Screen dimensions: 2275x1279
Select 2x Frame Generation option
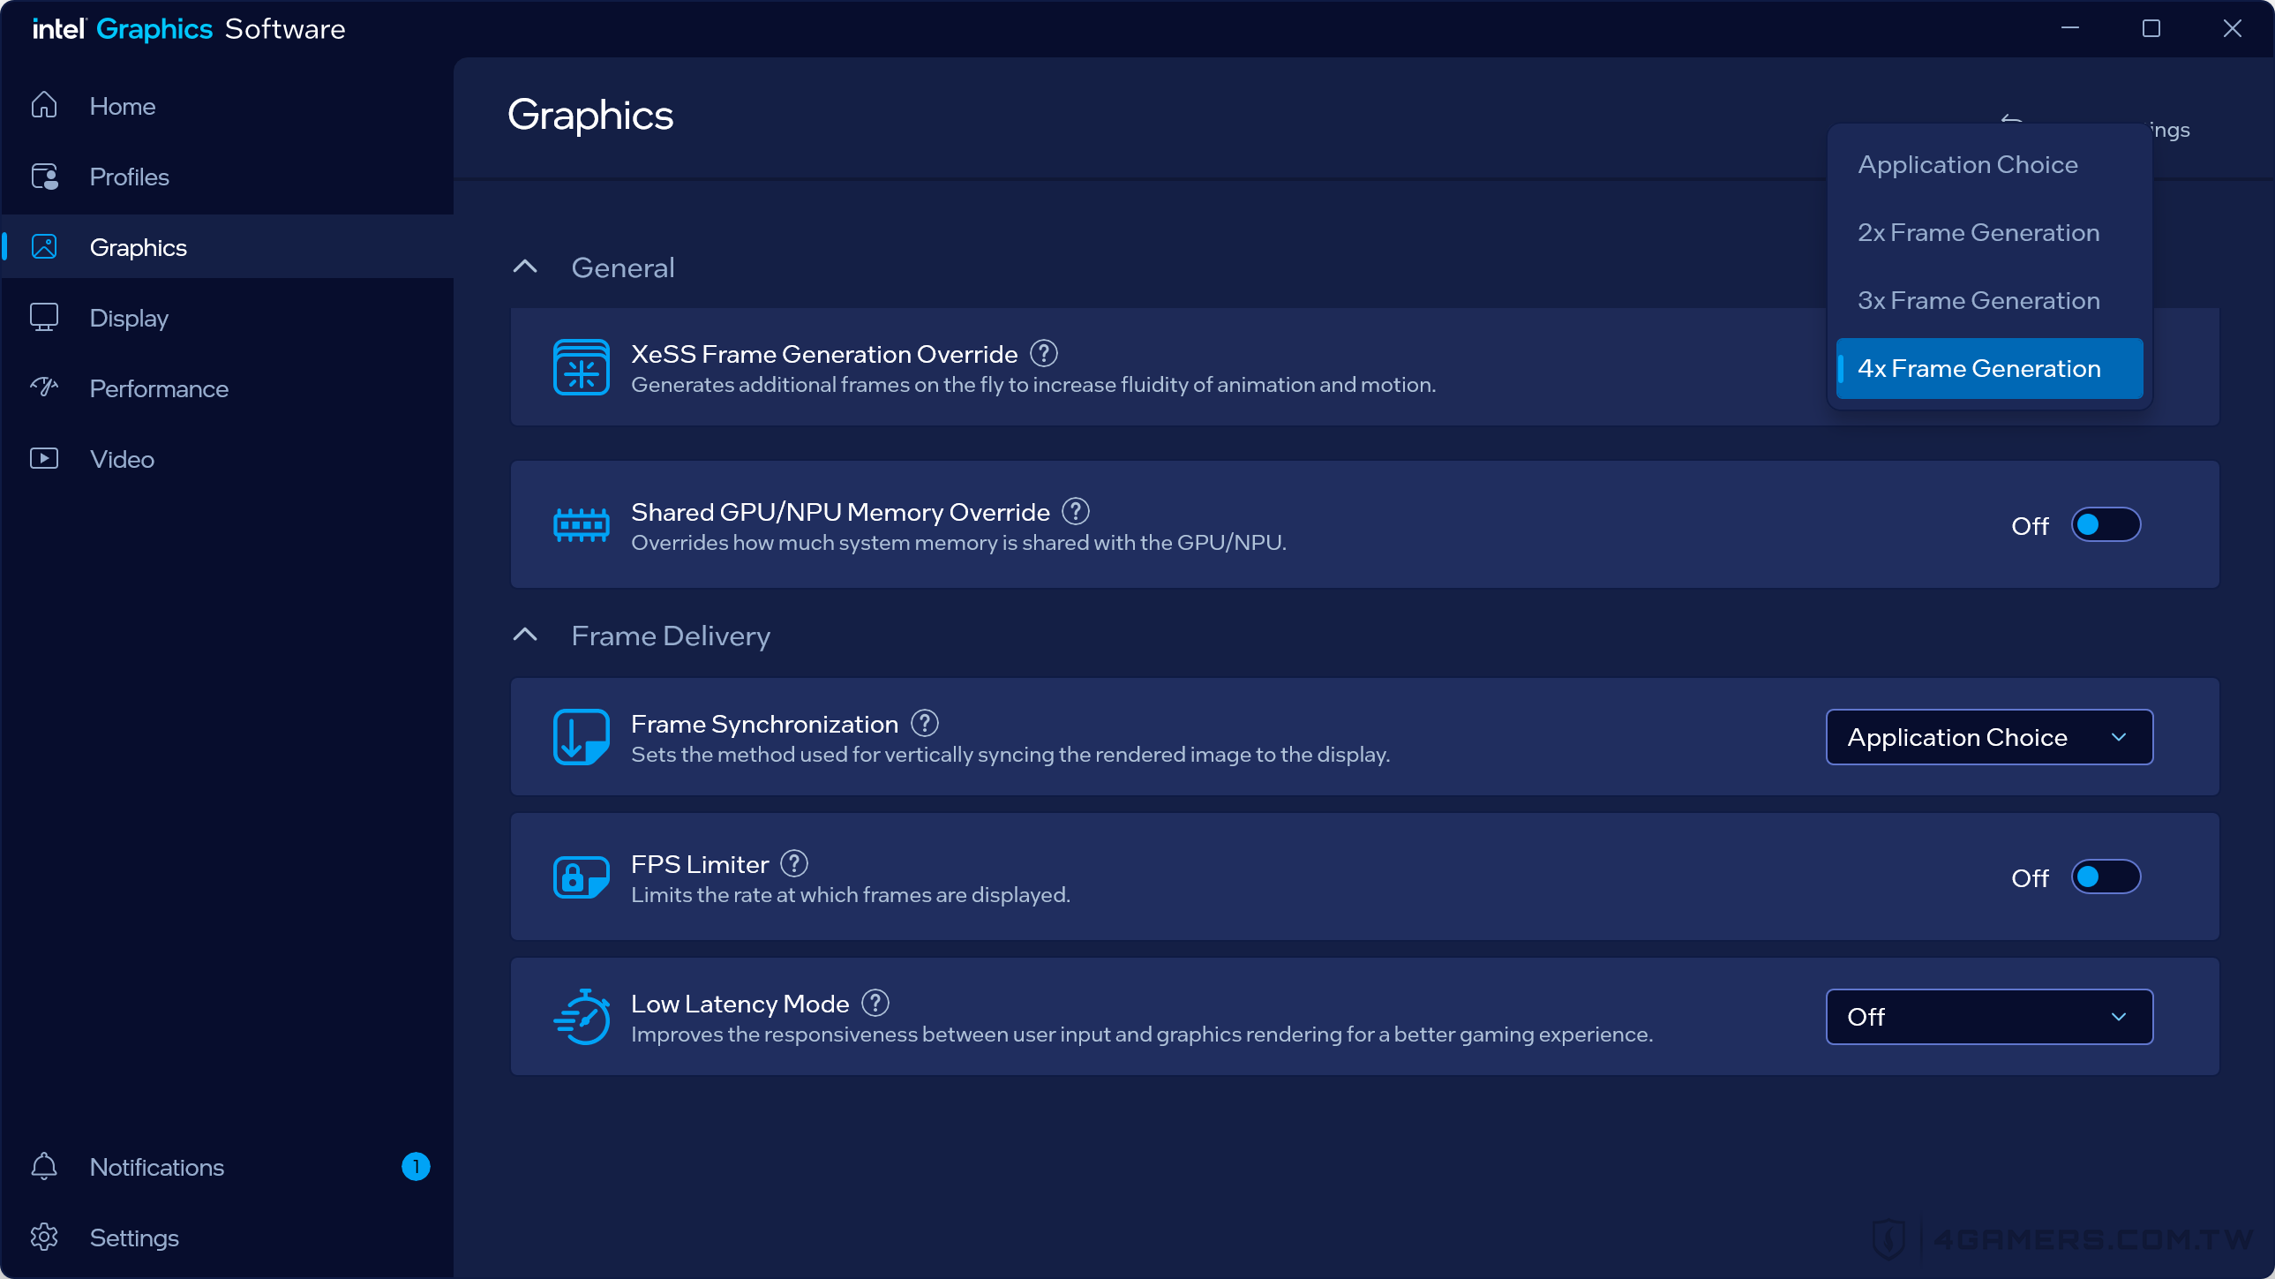click(1978, 232)
